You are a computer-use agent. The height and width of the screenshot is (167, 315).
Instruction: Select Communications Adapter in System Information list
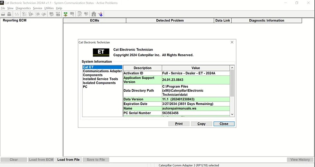[102, 71]
